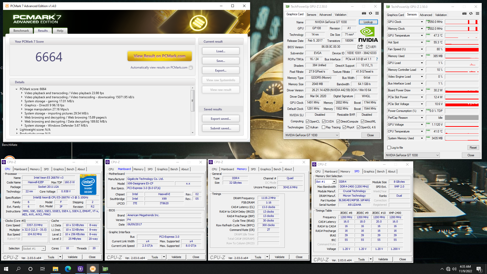Click the PCMark 7 taskbar icon
The height and width of the screenshot is (274, 487).
click(x=93, y=269)
